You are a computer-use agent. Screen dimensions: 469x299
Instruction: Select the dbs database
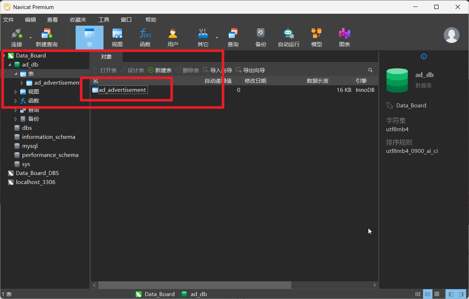pyautogui.click(x=27, y=128)
